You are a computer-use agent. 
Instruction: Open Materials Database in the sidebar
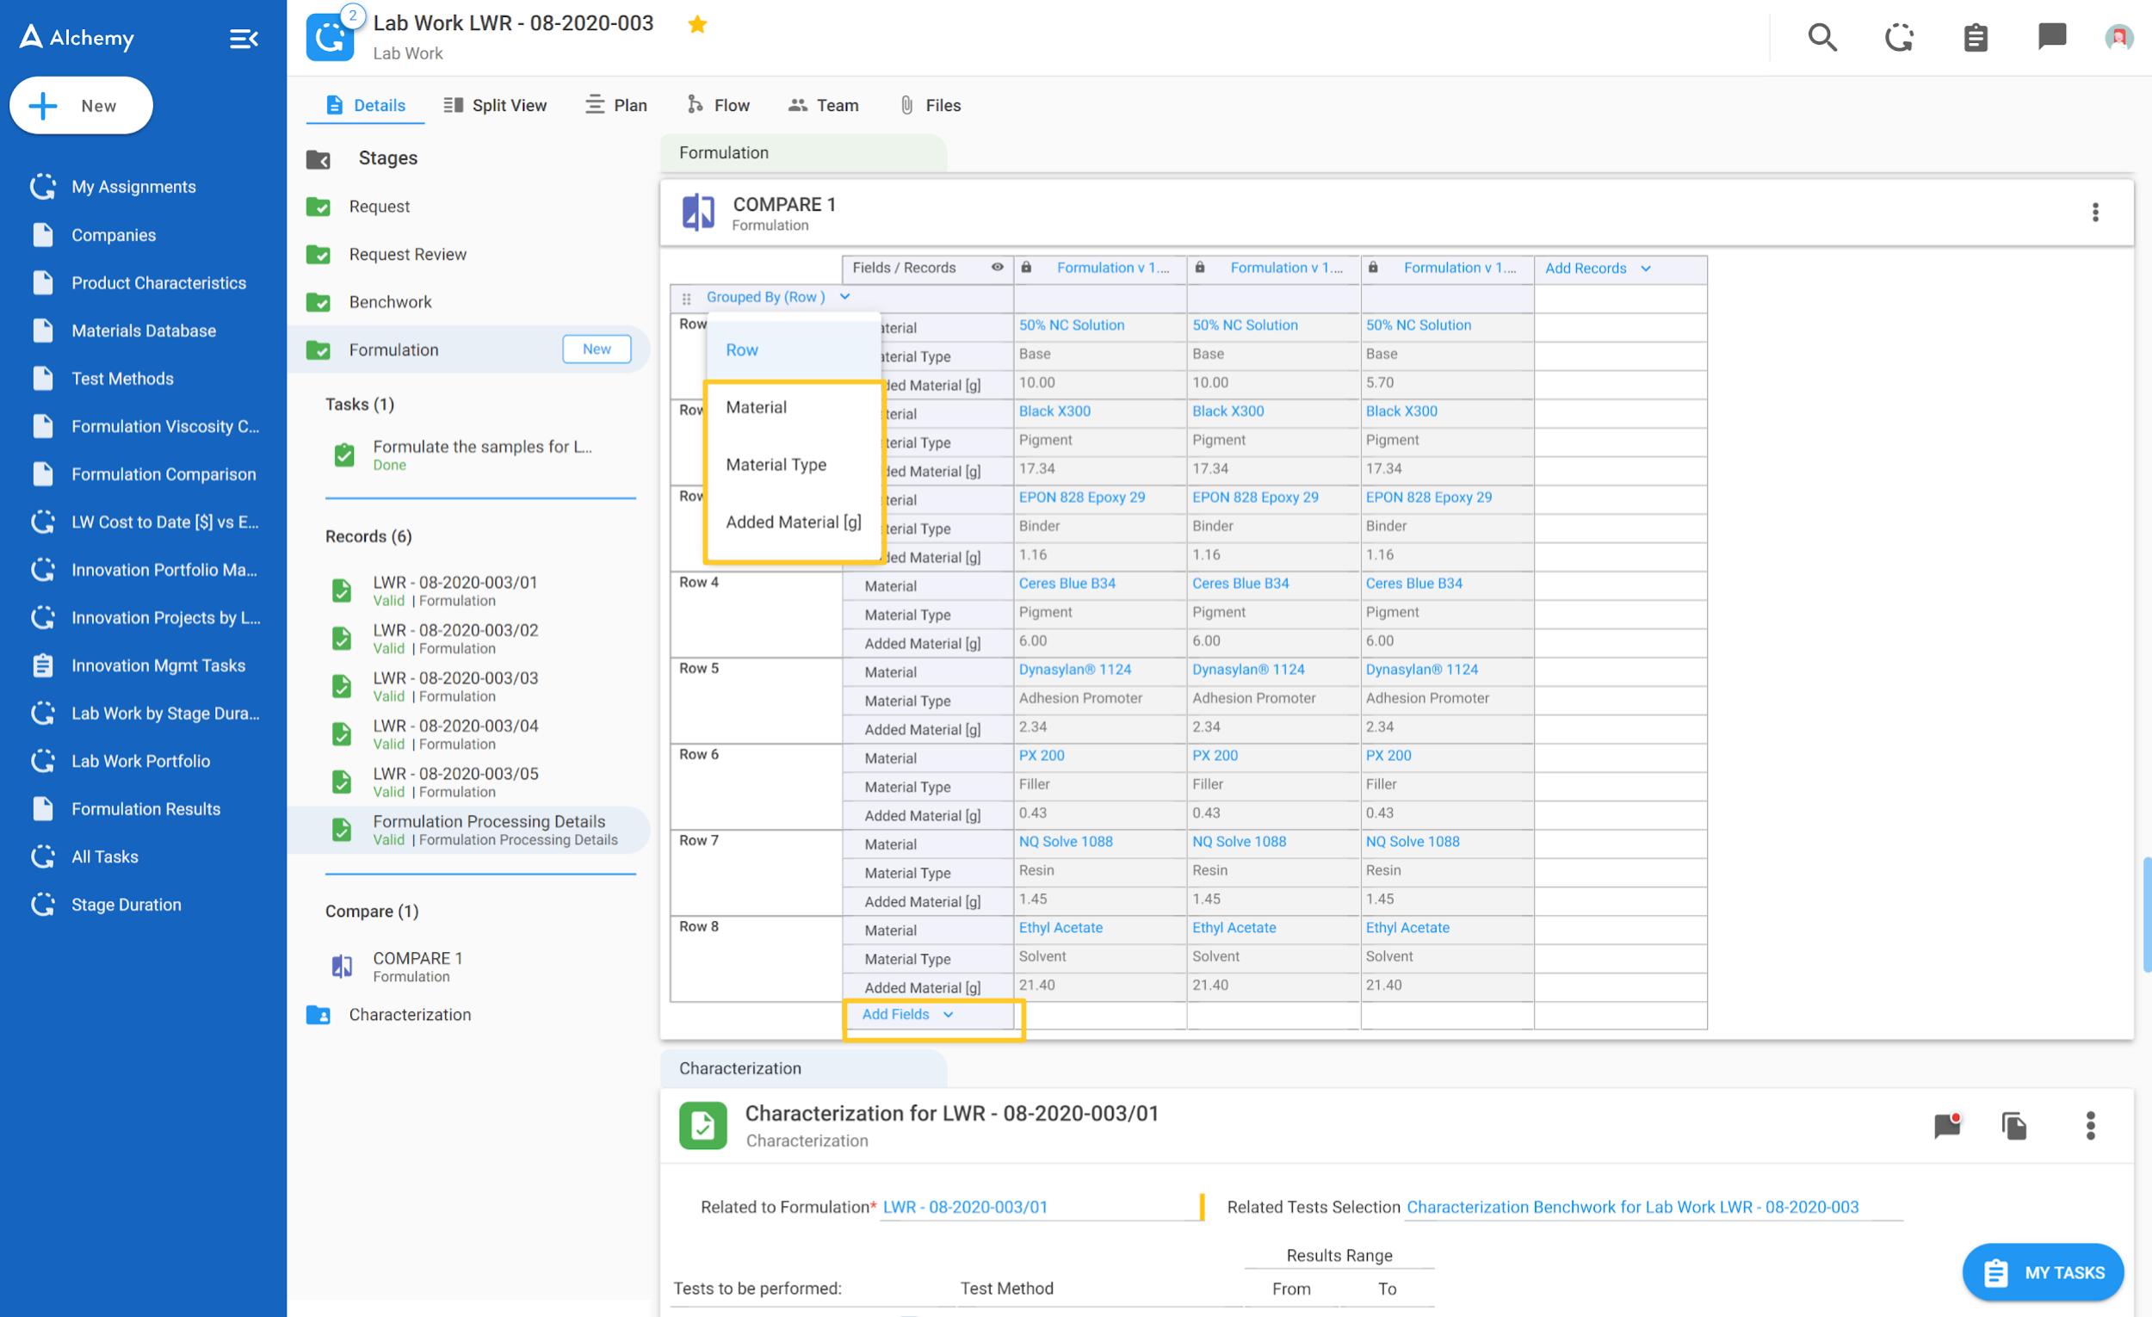143,331
